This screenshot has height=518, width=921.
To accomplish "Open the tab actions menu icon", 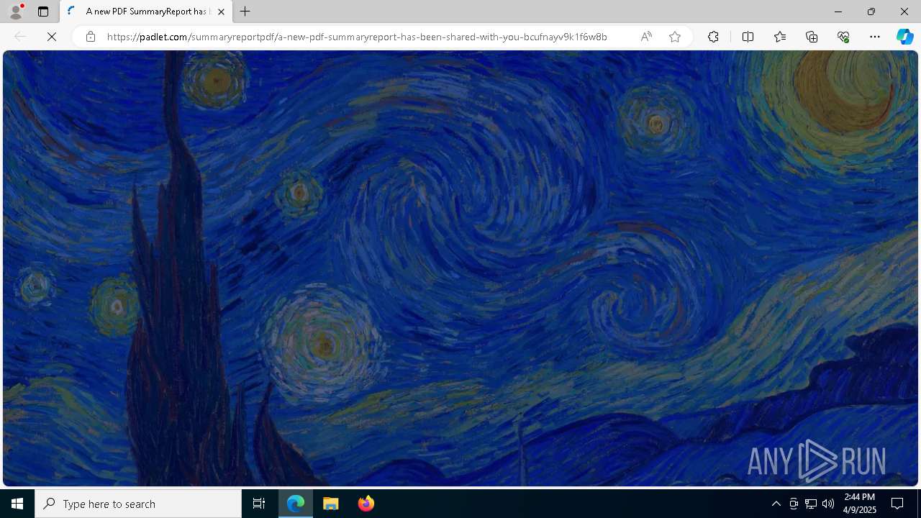I will [43, 12].
